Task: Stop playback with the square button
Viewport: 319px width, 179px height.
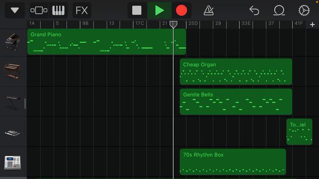Action: coord(137,10)
